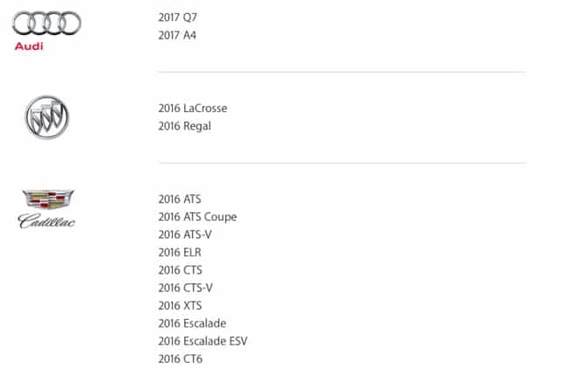This screenshot has height=369, width=584.
Task: Choose the 2016 Regal model
Action: coord(185,125)
